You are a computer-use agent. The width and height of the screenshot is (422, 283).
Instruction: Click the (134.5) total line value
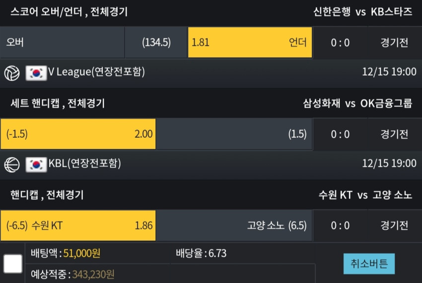(156, 42)
